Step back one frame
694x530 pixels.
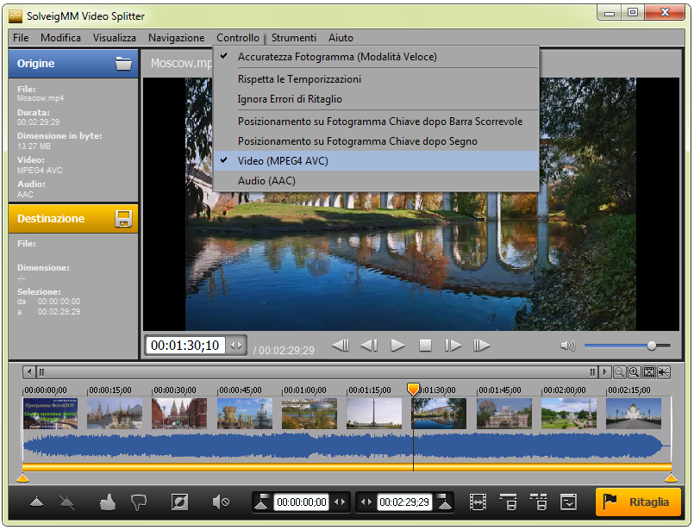[369, 345]
